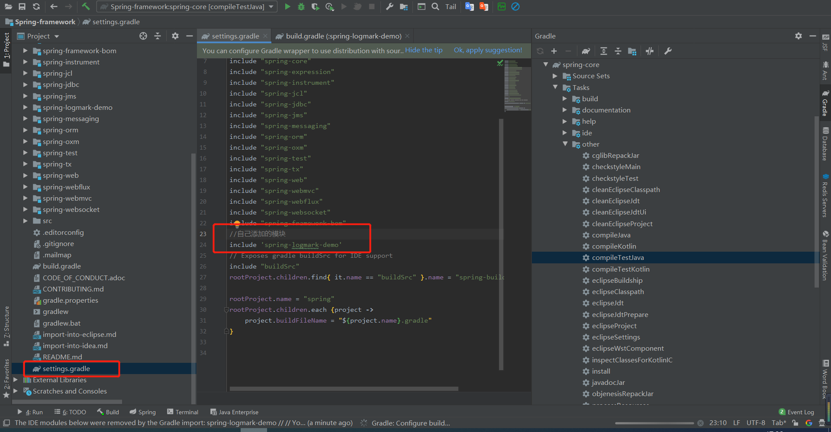Screen dimensions: 831x432
Task: Add a Gradle project with the plus icon
Action: pos(554,51)
